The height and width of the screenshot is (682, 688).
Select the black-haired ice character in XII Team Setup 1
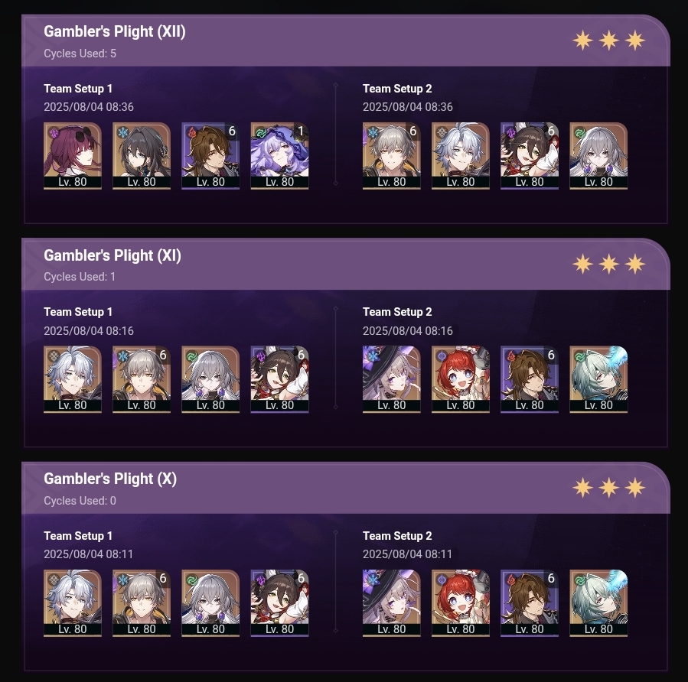[x=142, y=156]
